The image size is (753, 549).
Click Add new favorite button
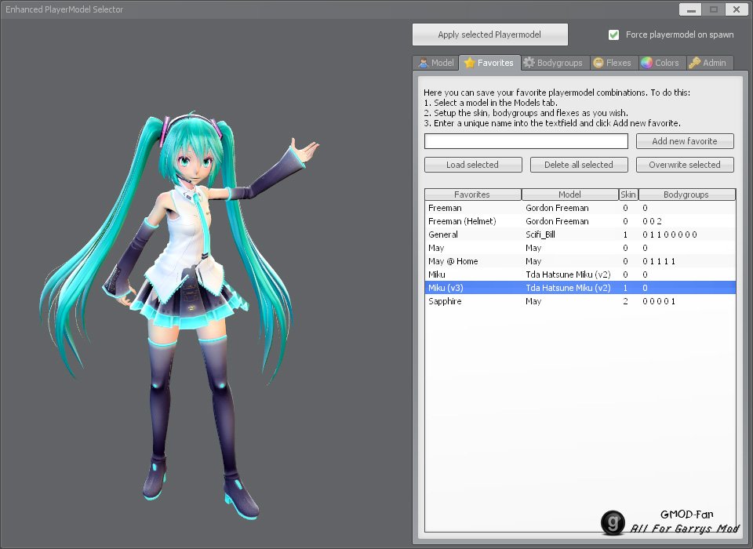pos(685,141)
